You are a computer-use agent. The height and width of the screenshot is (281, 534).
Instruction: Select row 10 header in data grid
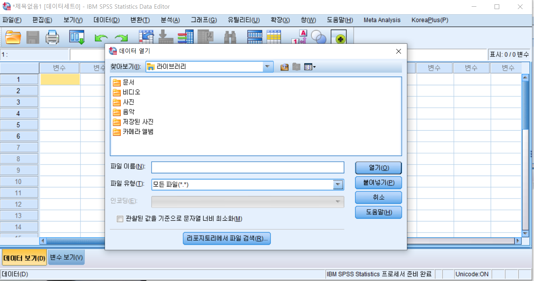[x=19, y=182]
